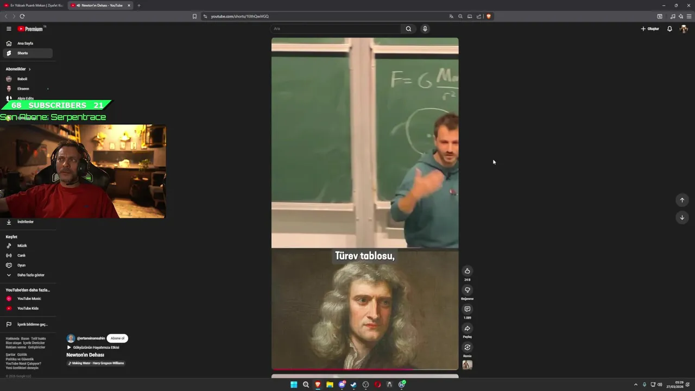Open OBS Studio from the taskbar
The image size is (695, 391).
click(x=365, y=384)
